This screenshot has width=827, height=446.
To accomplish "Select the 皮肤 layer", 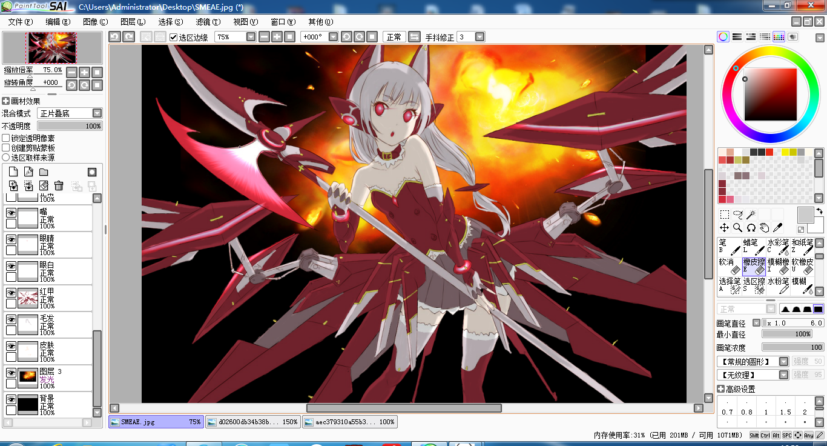I will click(48, 351).
